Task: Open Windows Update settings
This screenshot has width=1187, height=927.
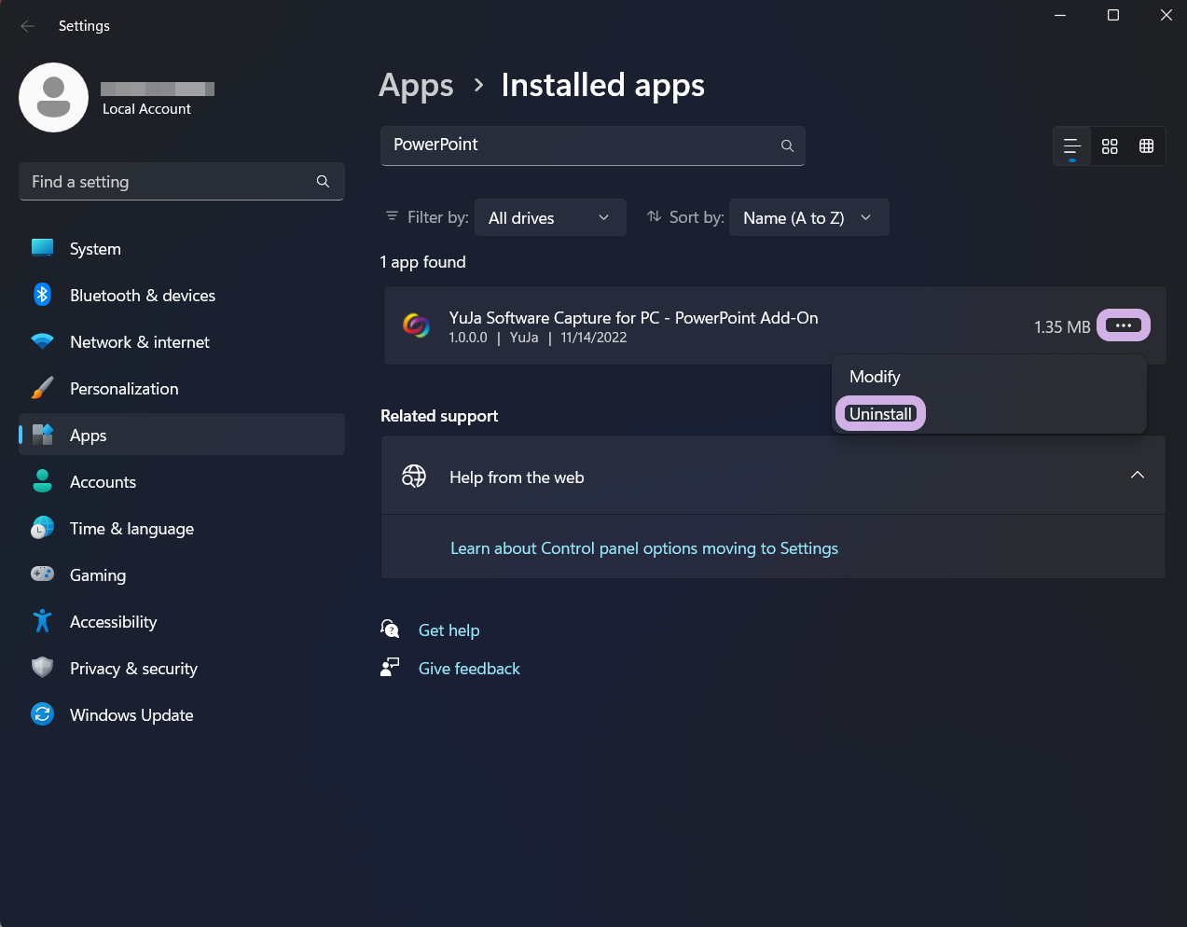Action: click(182, 715)
